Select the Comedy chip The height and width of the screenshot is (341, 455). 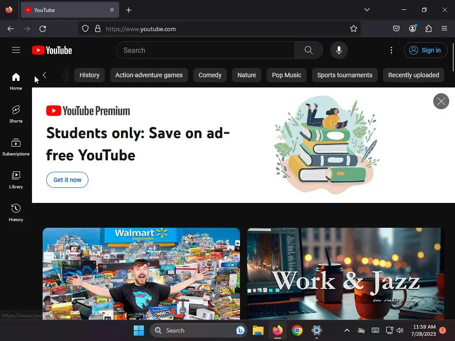pos(210,75)
